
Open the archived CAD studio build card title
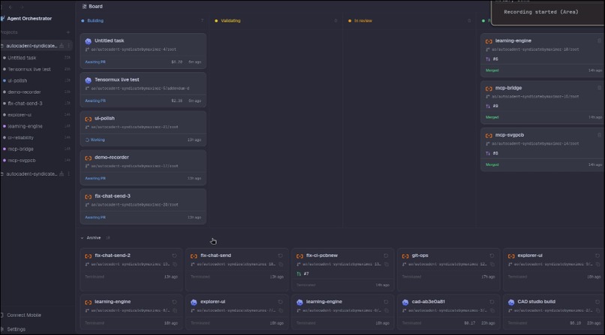pos(537,302)
